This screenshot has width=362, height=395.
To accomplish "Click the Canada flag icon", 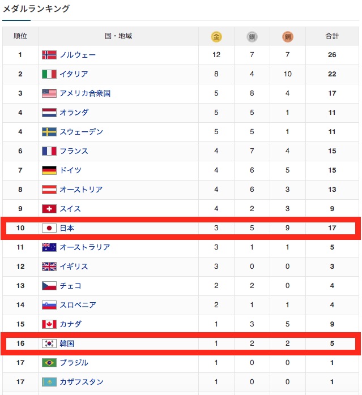I will pyautogui.click(x=49, y=324).
